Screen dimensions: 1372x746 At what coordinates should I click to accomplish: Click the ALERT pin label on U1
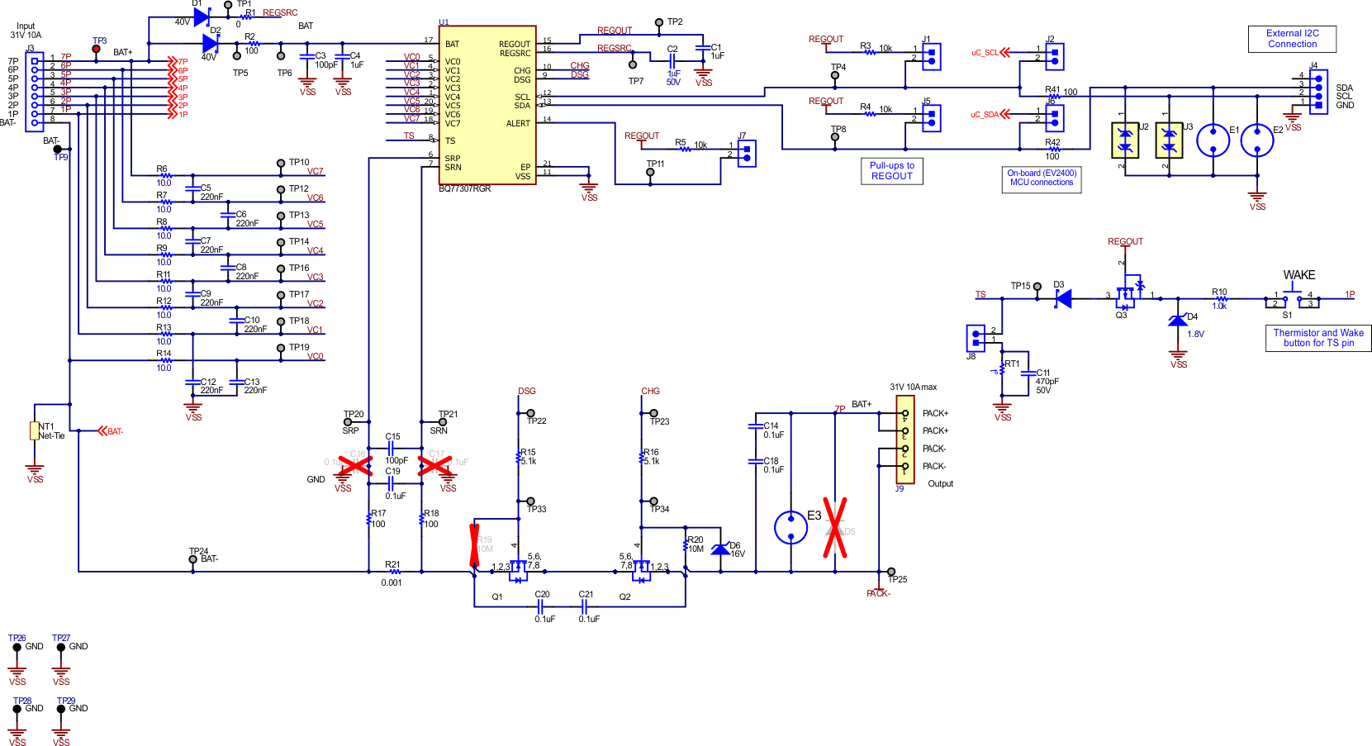[518, 123]
